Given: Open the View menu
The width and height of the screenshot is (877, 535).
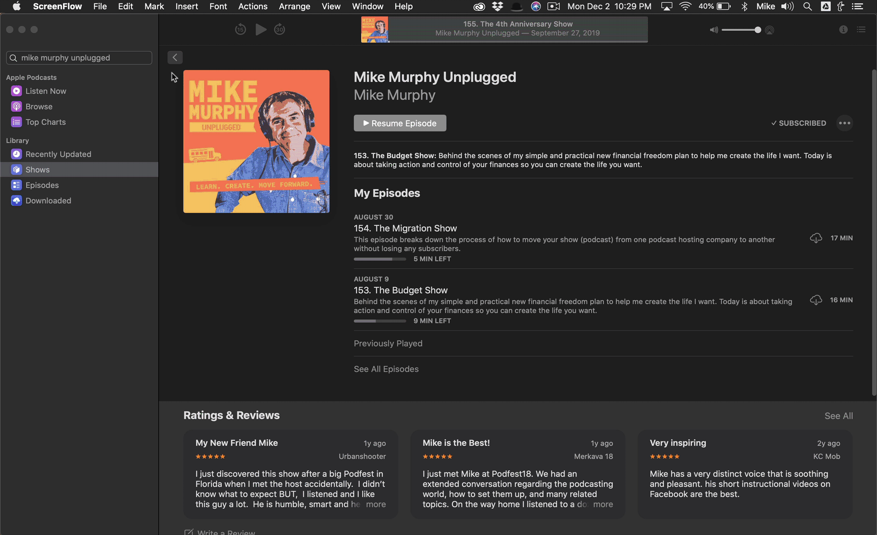Looking at the screenshot, I should coord(331,6).
